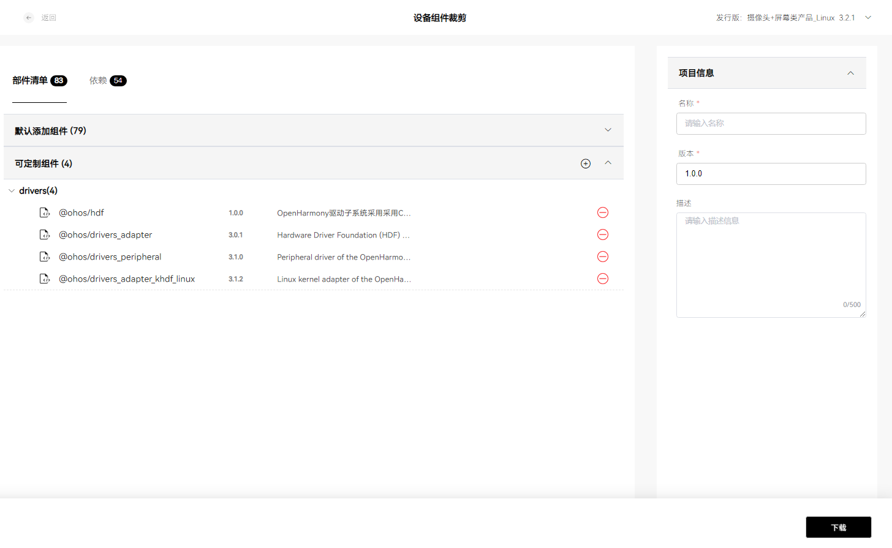
Task: Click the back arrow icon next to 返回
Action: pos(28,18)
